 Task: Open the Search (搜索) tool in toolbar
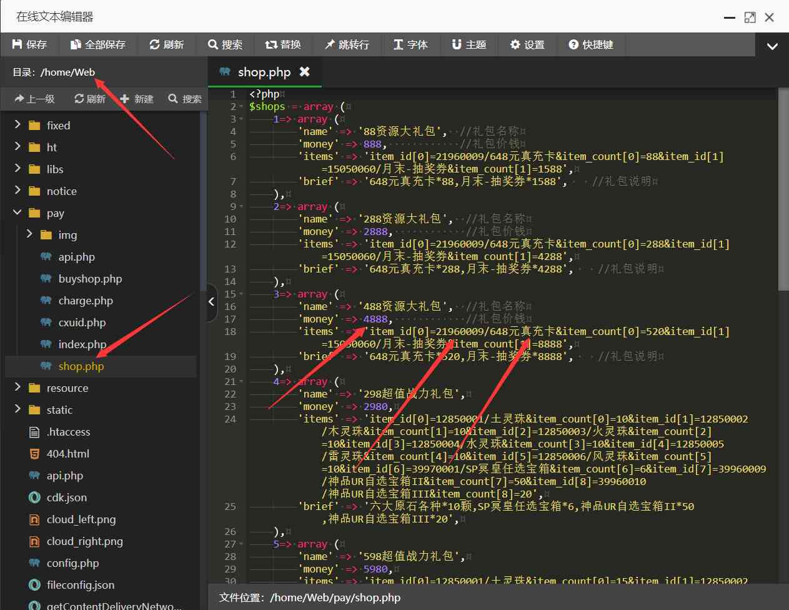(x=225, y=44)
